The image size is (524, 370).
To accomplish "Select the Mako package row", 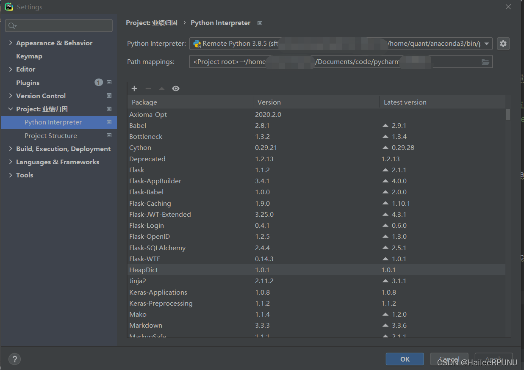I will point(316,314).
